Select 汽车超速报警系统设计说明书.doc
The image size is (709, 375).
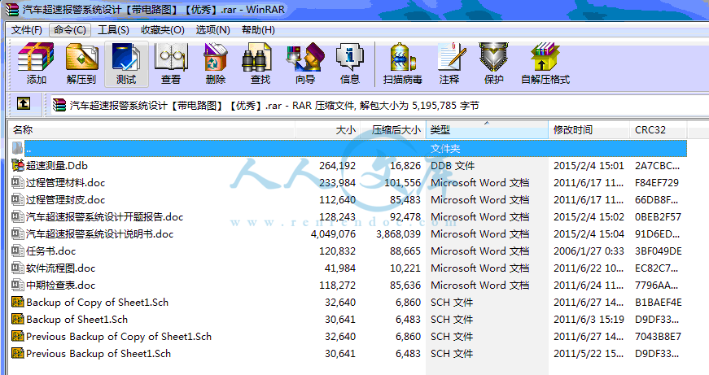[x=99, y=234]
